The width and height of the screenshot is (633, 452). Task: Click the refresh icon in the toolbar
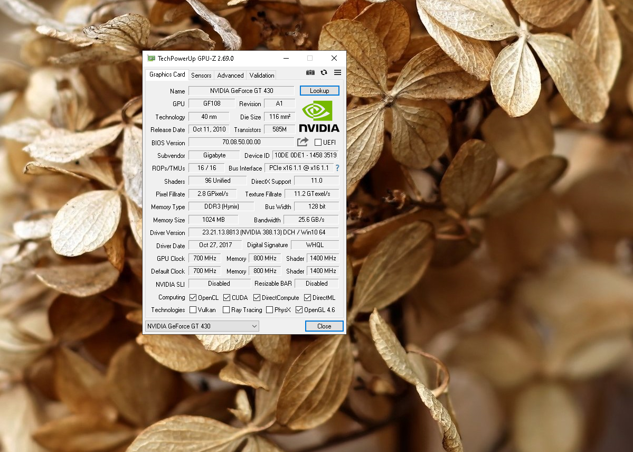324,73
